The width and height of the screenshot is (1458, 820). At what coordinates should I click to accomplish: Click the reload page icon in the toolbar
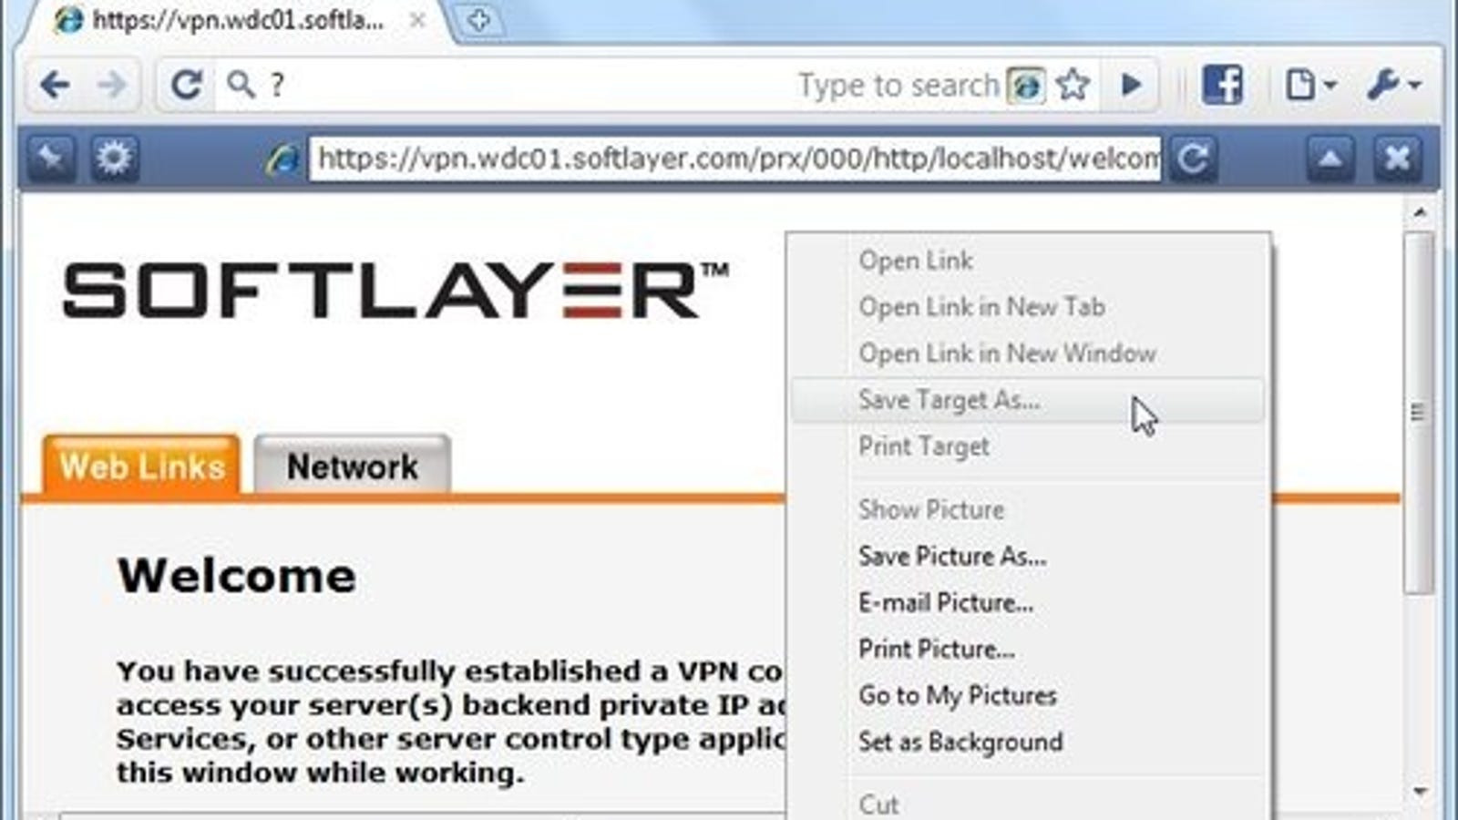(186, 86)
